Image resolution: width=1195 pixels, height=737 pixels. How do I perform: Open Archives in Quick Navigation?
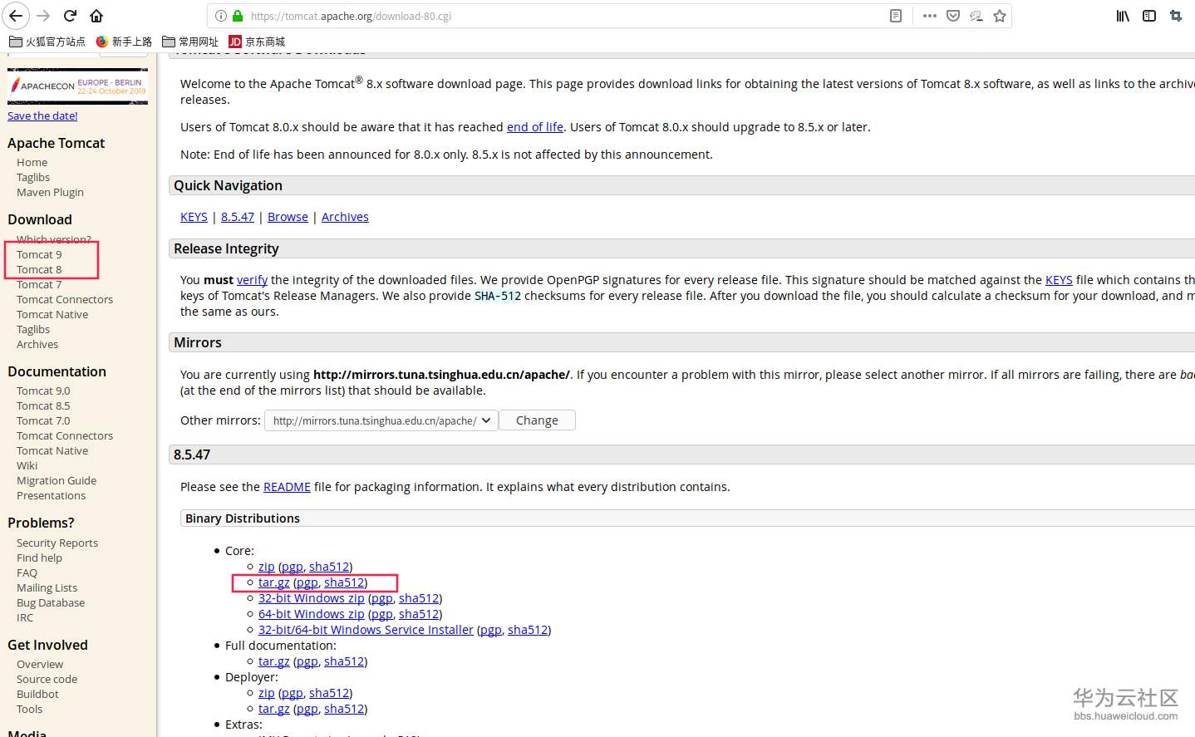345,217
